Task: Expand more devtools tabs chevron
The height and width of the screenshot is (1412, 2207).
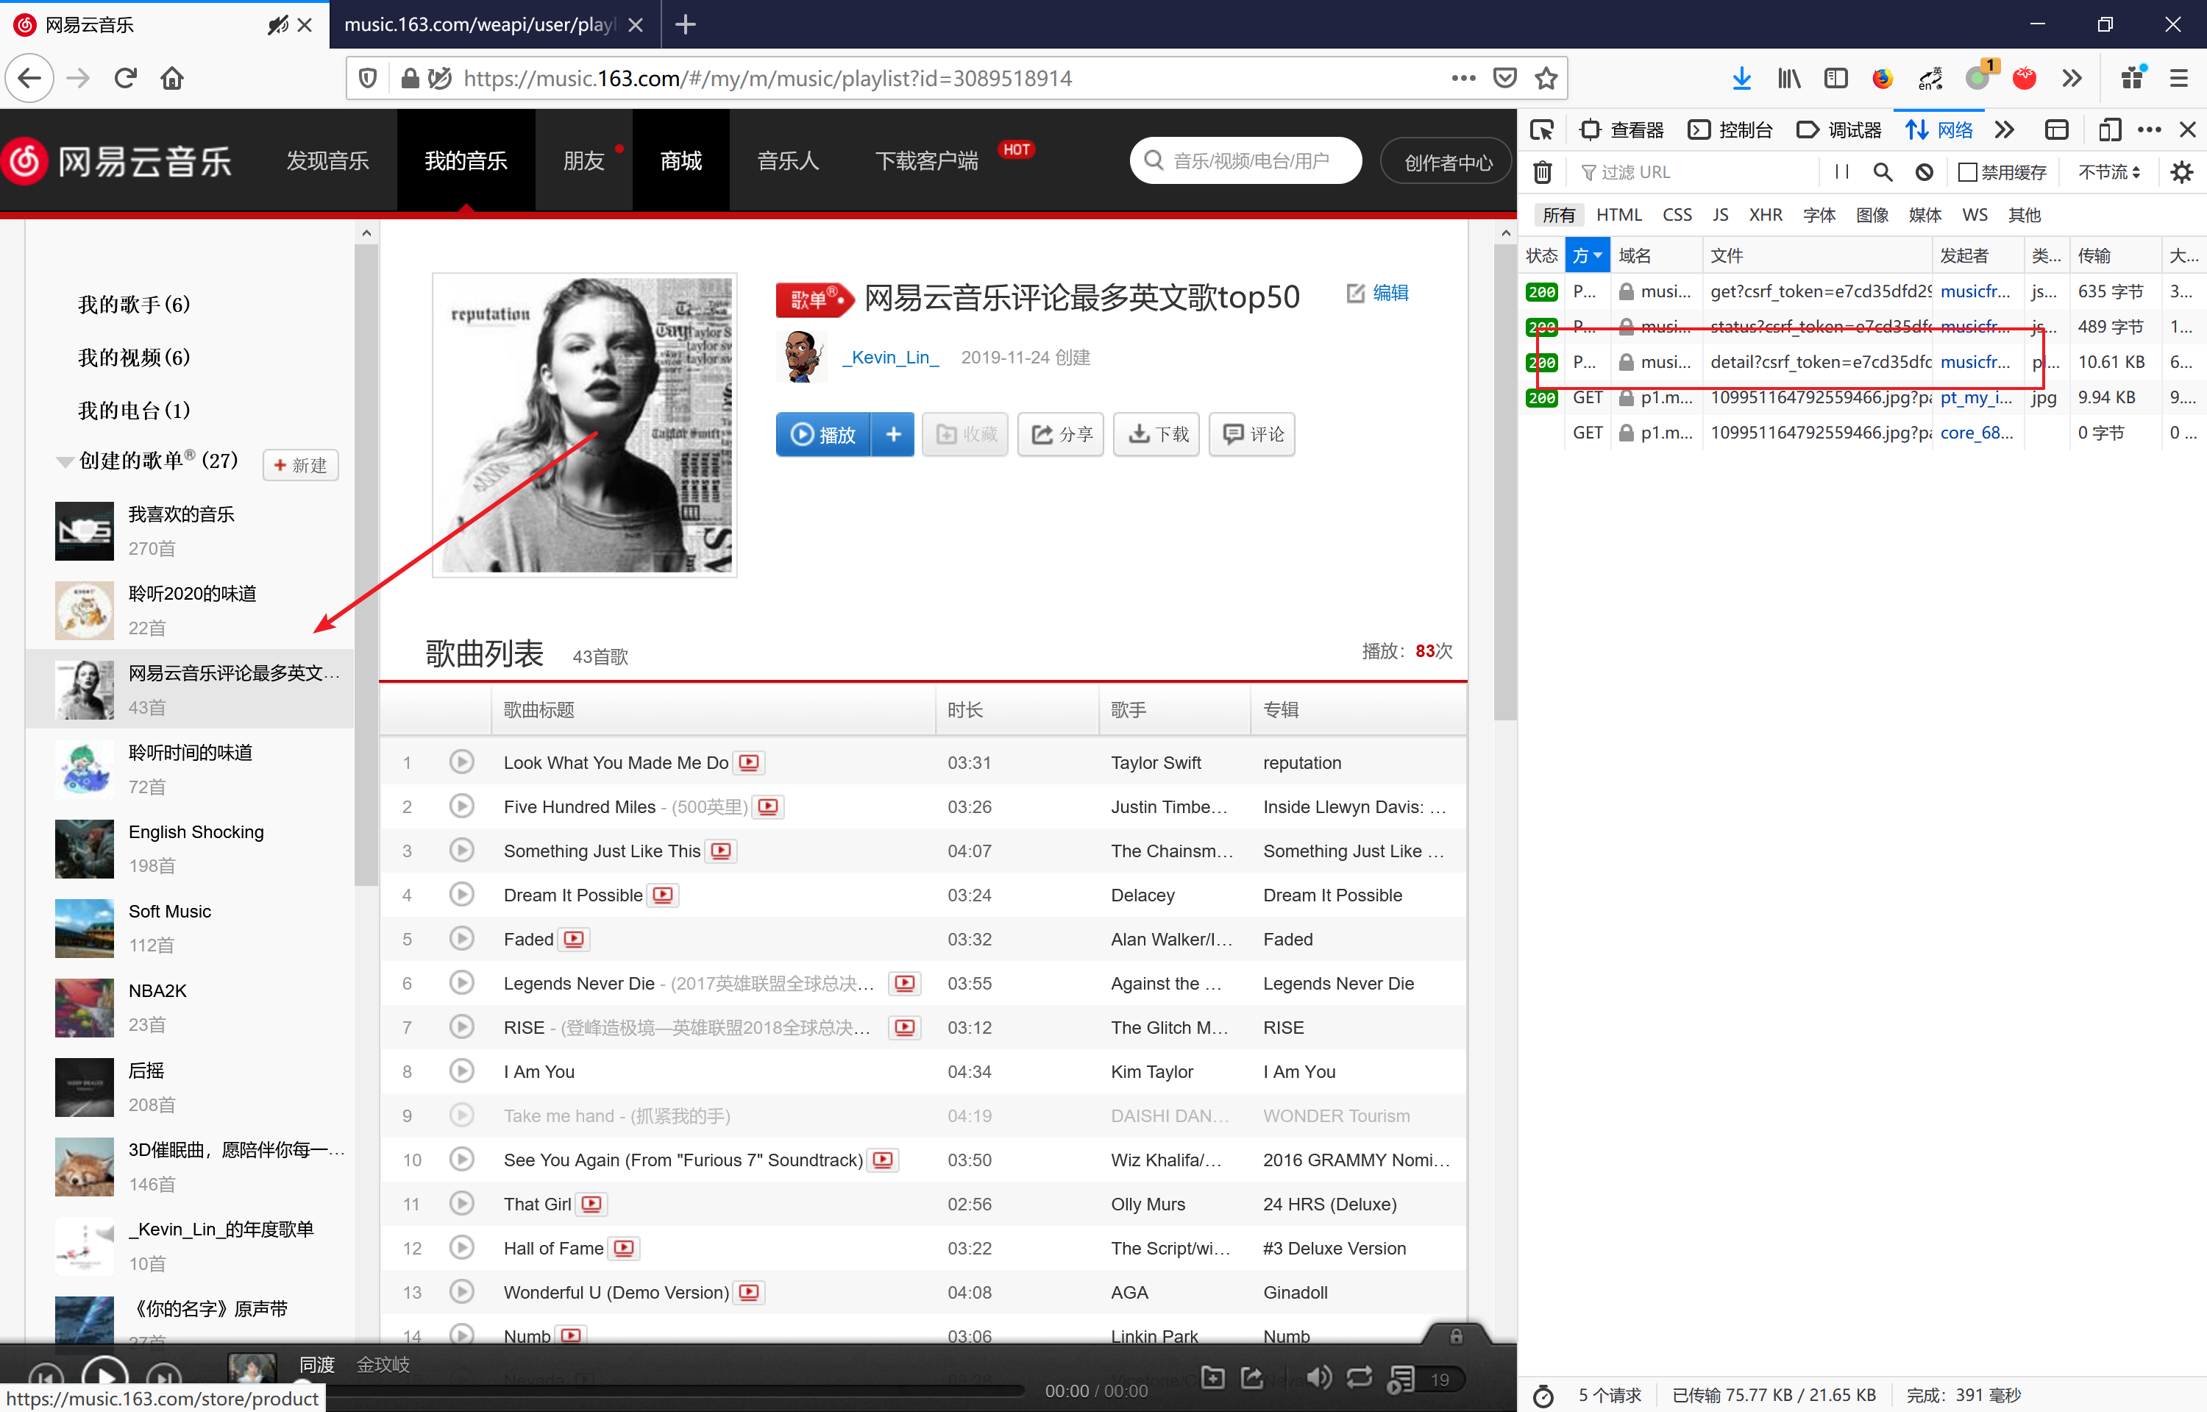Action: click(2005, 130)
